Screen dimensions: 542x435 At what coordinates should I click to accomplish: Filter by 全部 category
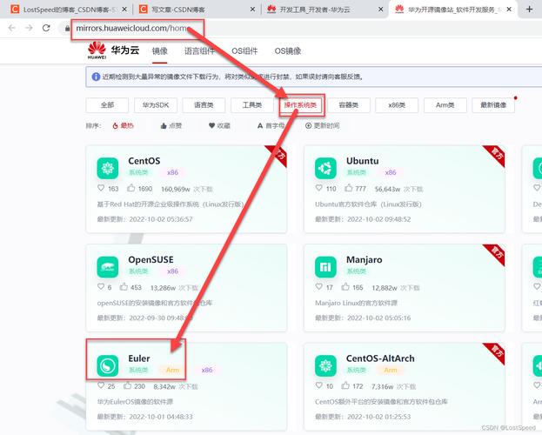(x=107, y=105)
